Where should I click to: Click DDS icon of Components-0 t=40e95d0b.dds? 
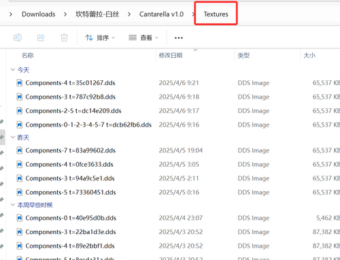point(20,218)
